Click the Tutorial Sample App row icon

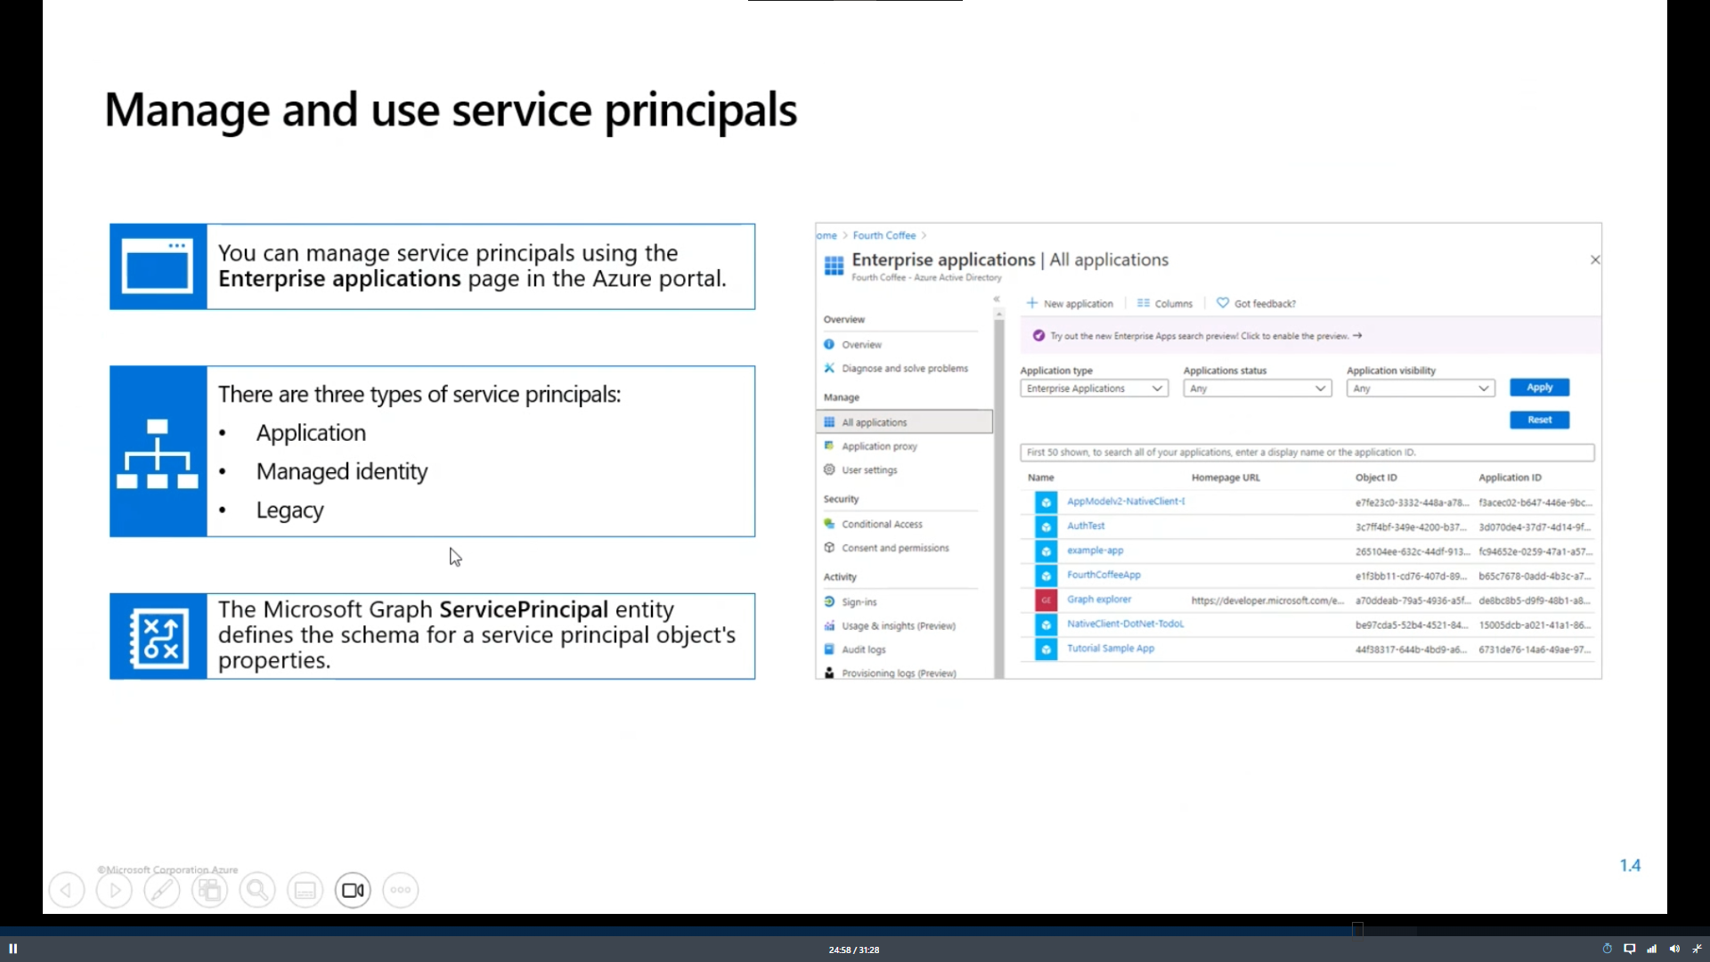click(1046, 649)
